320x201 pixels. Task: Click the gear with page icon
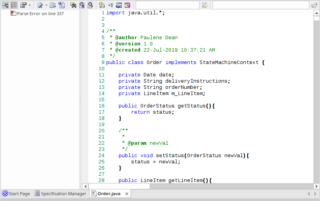pyautogui.click(x=102, y=5)
